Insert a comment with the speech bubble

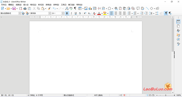138,8
